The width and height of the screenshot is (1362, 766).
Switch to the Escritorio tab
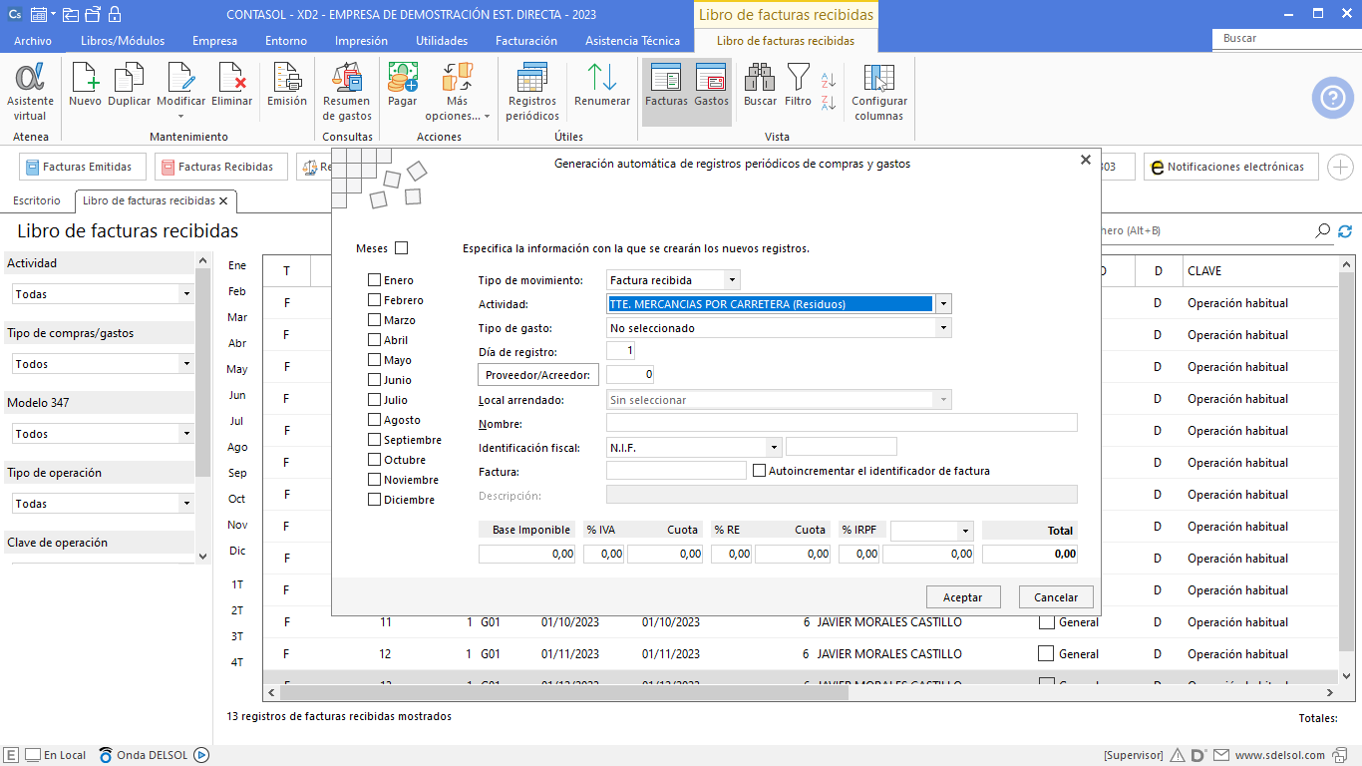[x=37, y=200]
